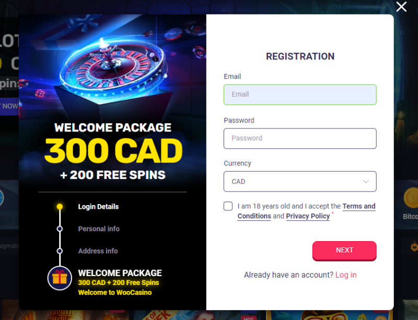This screenshot has width=418, height=320.
Task: Expand the CAD currency dropdown
Action: [300, 181]
